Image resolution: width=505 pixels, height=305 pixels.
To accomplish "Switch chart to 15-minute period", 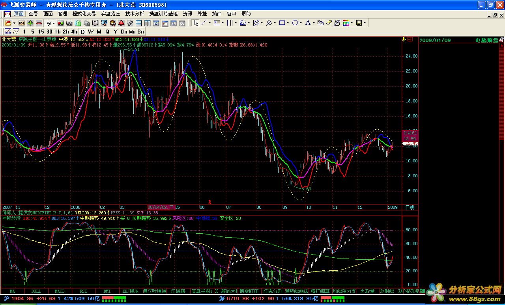I will click(x=41, y=32).
